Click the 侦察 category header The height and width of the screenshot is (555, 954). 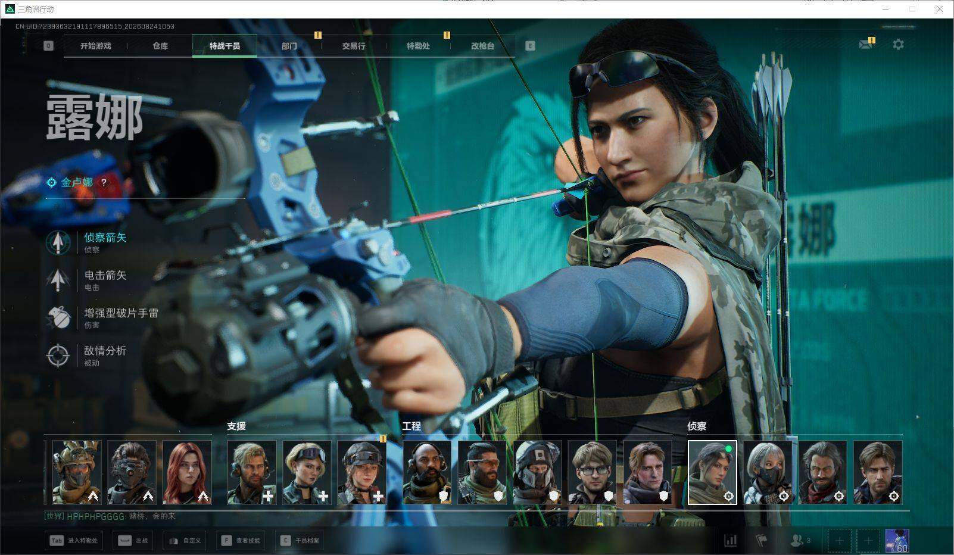click(697, 426)
